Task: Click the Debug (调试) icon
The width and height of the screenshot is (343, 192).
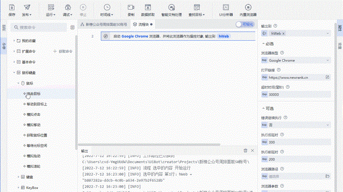Action: coord(68,7)
